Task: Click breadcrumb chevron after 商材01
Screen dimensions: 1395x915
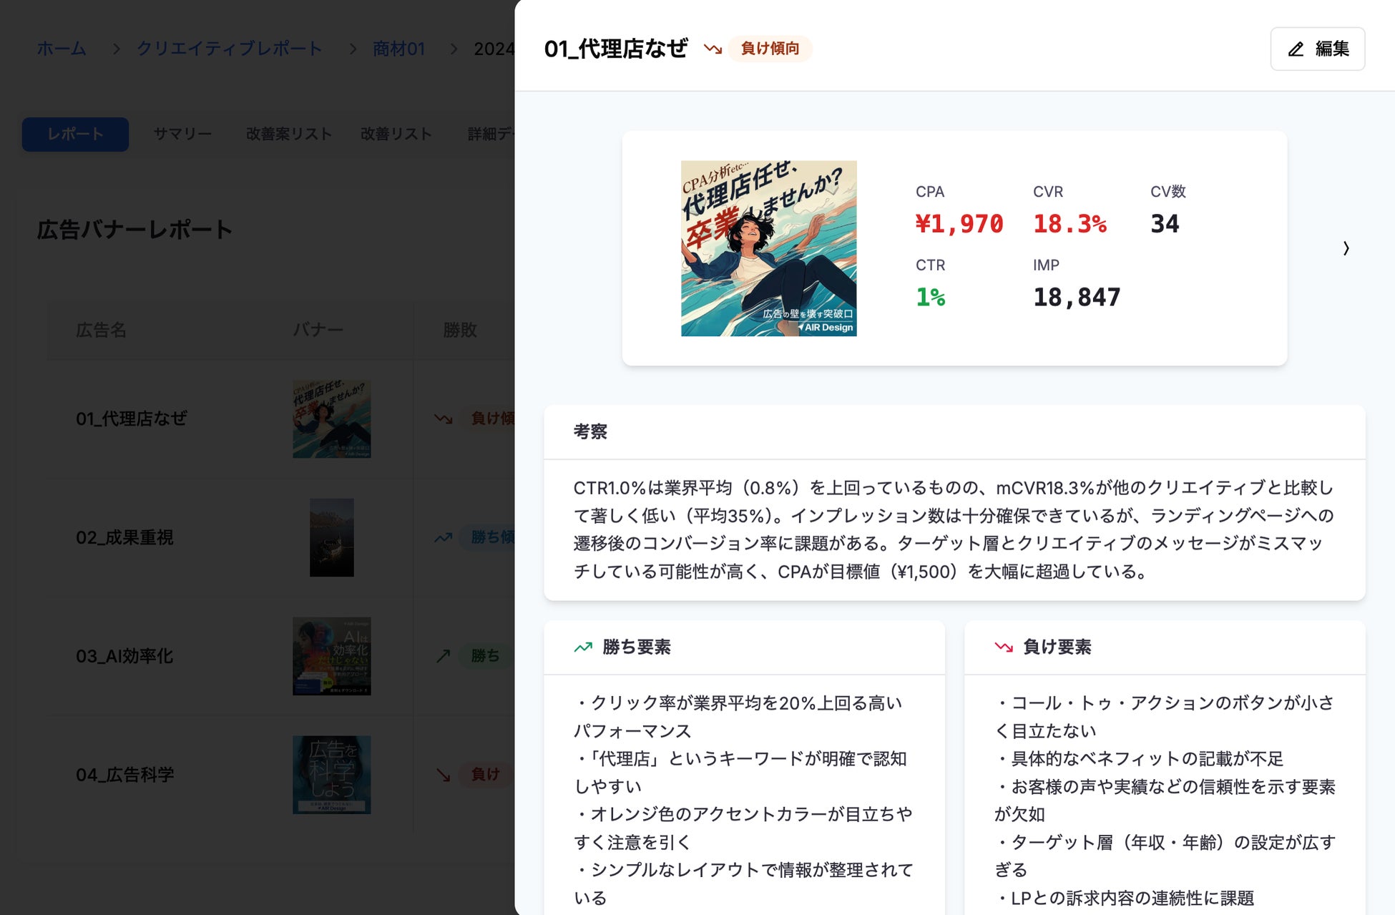Action: (454, 49)
